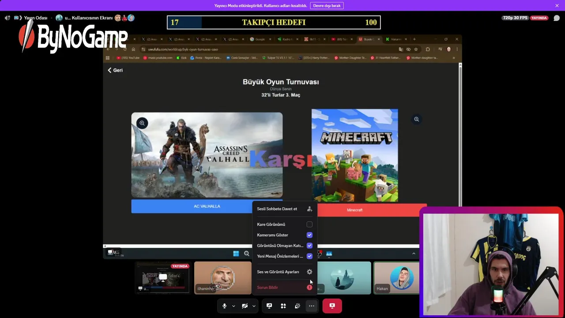Open the browser profile avatar
Image resolution: width=565 pixels, height=318 pixels.
tap(449, 49)
